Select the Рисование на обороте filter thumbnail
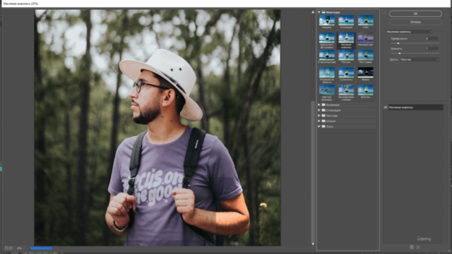 point(326,73)
